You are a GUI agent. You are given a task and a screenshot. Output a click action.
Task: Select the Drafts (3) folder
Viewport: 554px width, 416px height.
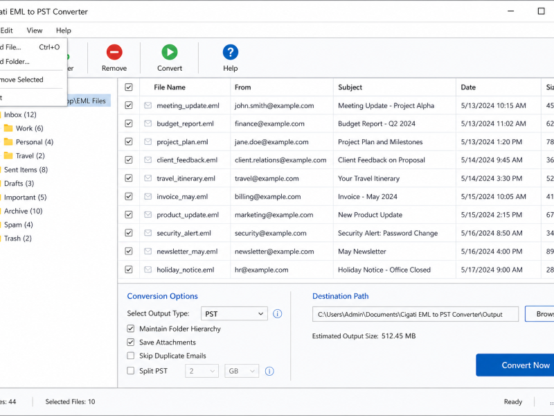[x=19, y=183]
